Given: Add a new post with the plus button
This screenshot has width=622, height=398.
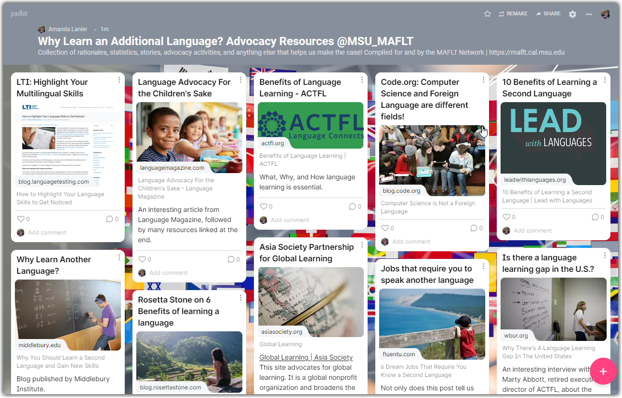Looking at the screenshot, I should 603,371.
